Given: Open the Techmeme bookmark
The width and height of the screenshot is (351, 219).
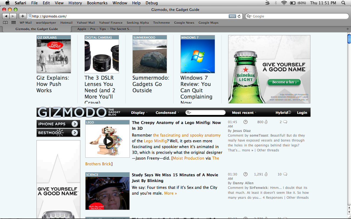Looking at the screenshot, I should 162,23.
